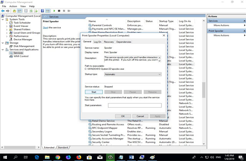The image size is (246, 161).
Task: Open Google Chrome from the taskbar
Action: (58, 157)
